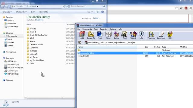The height and width of the screenshot is (108, 193).
Task: Launch the WinRAR Wizard icon
Action: [x=133, y=35]
